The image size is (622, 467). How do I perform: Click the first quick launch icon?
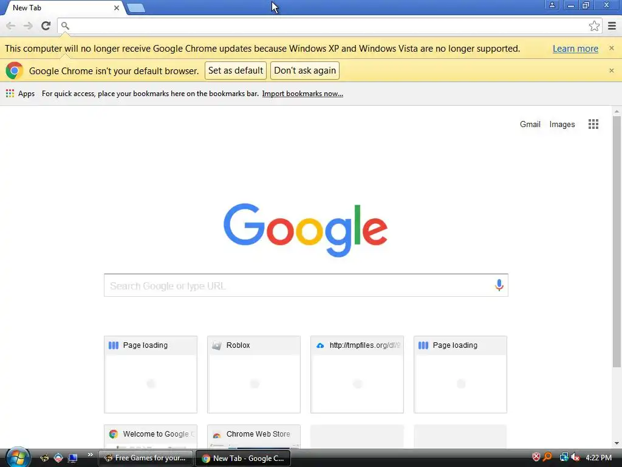44,458
